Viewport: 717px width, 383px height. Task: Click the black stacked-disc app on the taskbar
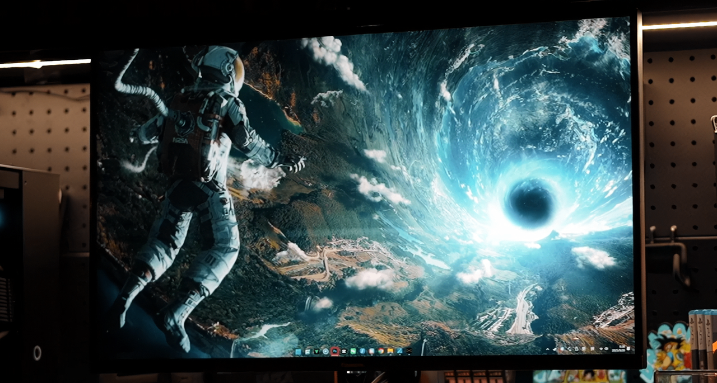click(344, 352)
